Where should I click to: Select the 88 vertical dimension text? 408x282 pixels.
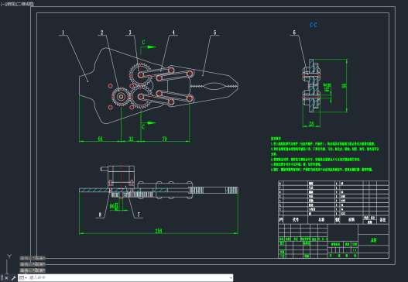tap(344, 86)
